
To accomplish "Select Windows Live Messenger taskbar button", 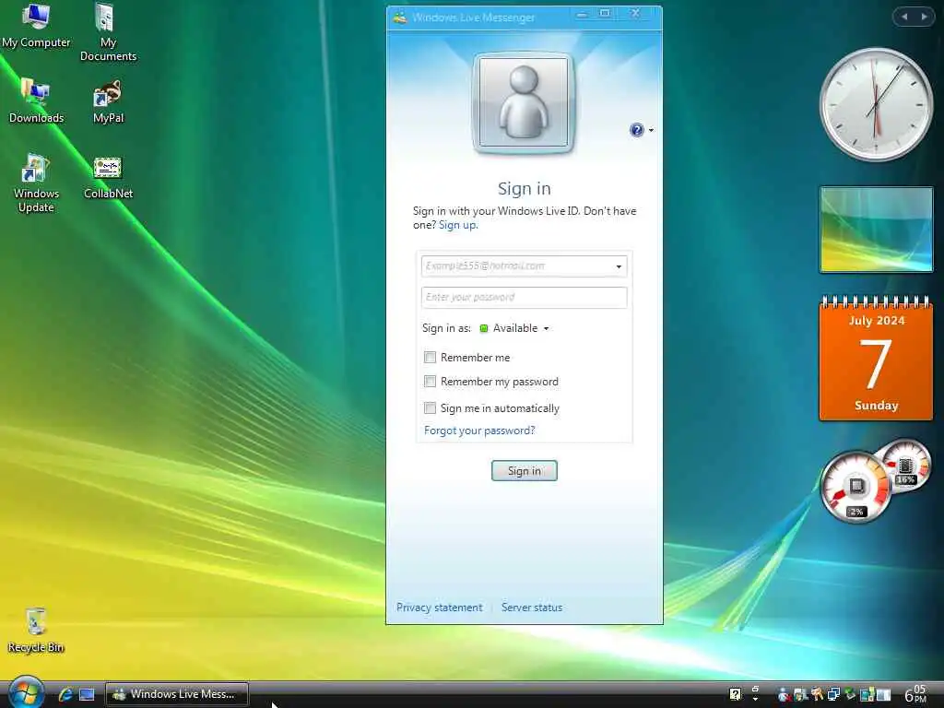I will [x=177, y=694].
